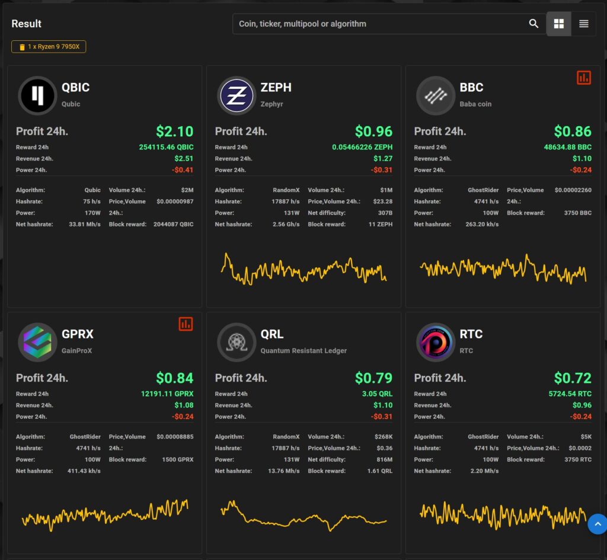Click ZEPH price $23.28
The height and width of the screenshot is (560, 607).
(382, 201)
